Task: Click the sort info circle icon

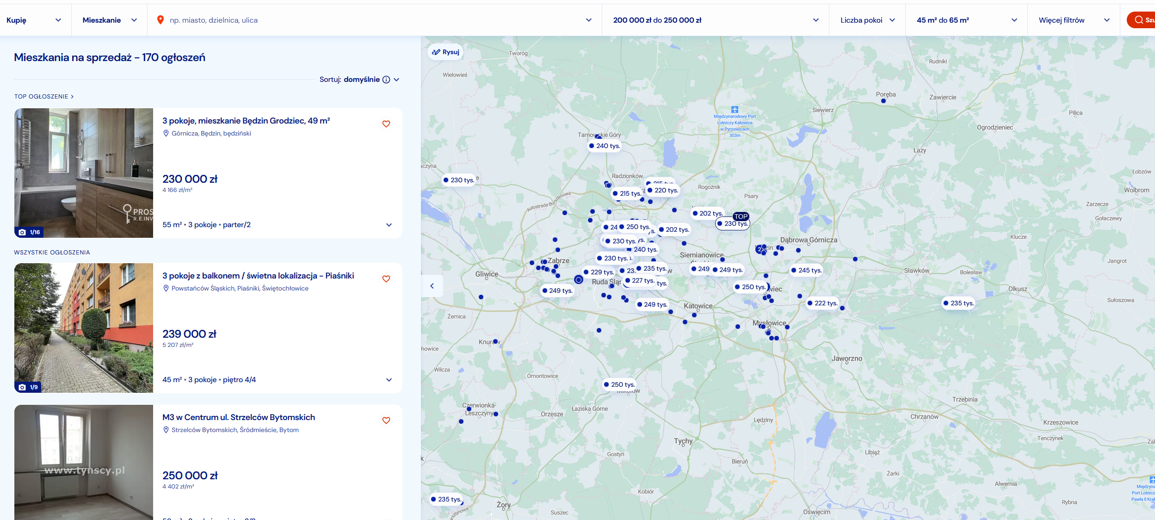Action: pos(386,80)
